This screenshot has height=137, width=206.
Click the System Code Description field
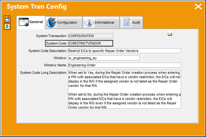pyautogui.click(x=125, y=51)
